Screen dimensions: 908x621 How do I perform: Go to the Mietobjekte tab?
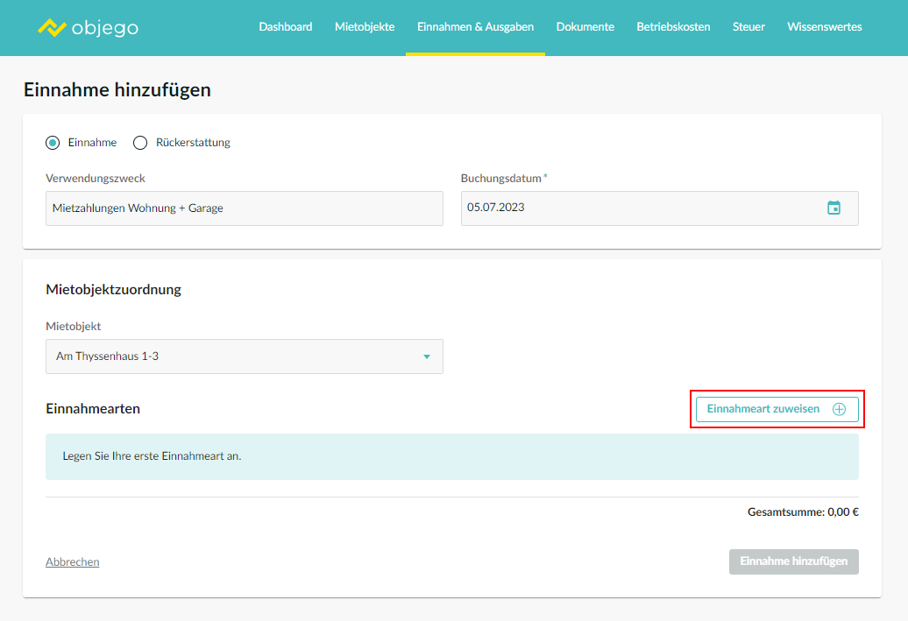(x=365, y=27)
